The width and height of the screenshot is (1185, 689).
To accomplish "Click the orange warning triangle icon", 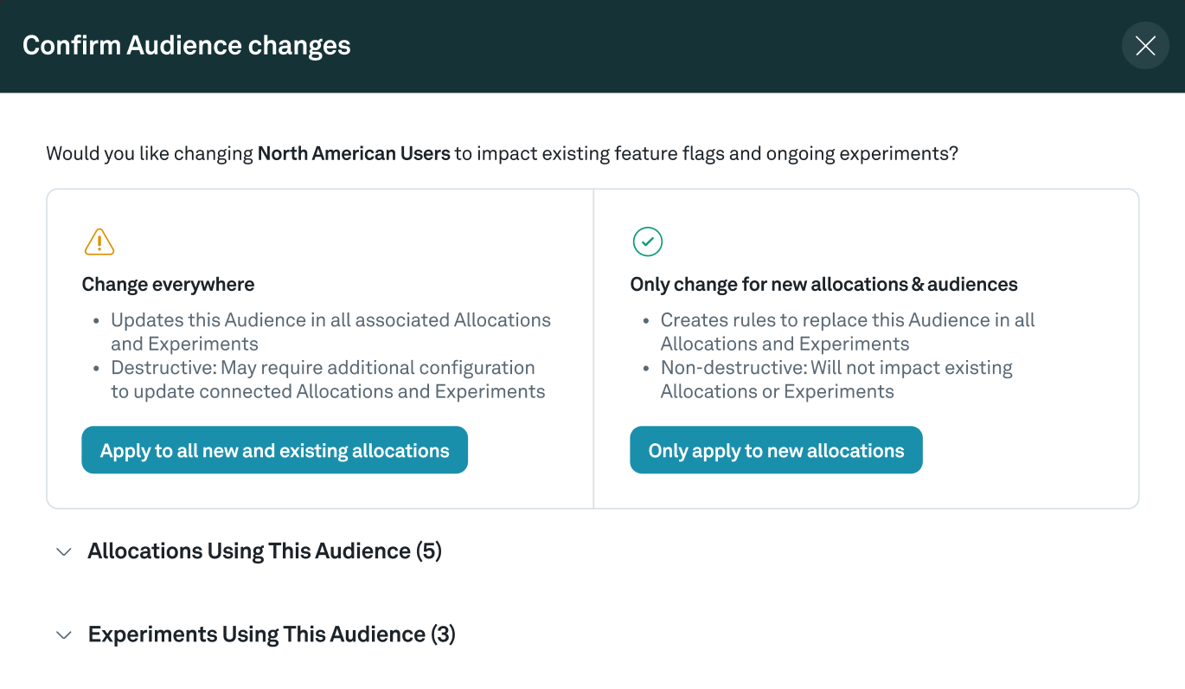I will 99,242.
